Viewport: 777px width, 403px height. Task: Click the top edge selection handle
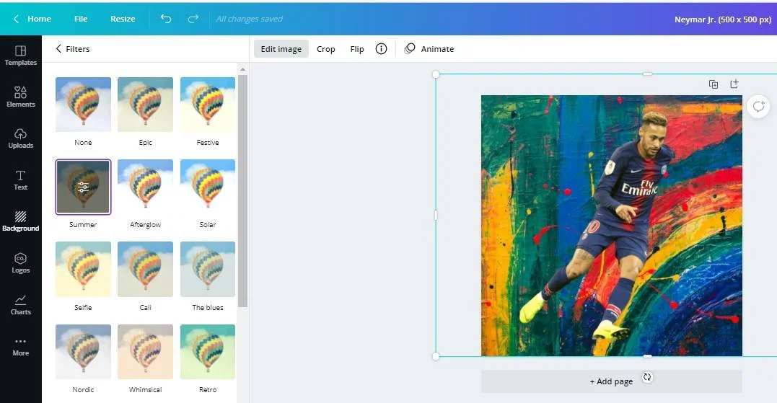[647, 74]
